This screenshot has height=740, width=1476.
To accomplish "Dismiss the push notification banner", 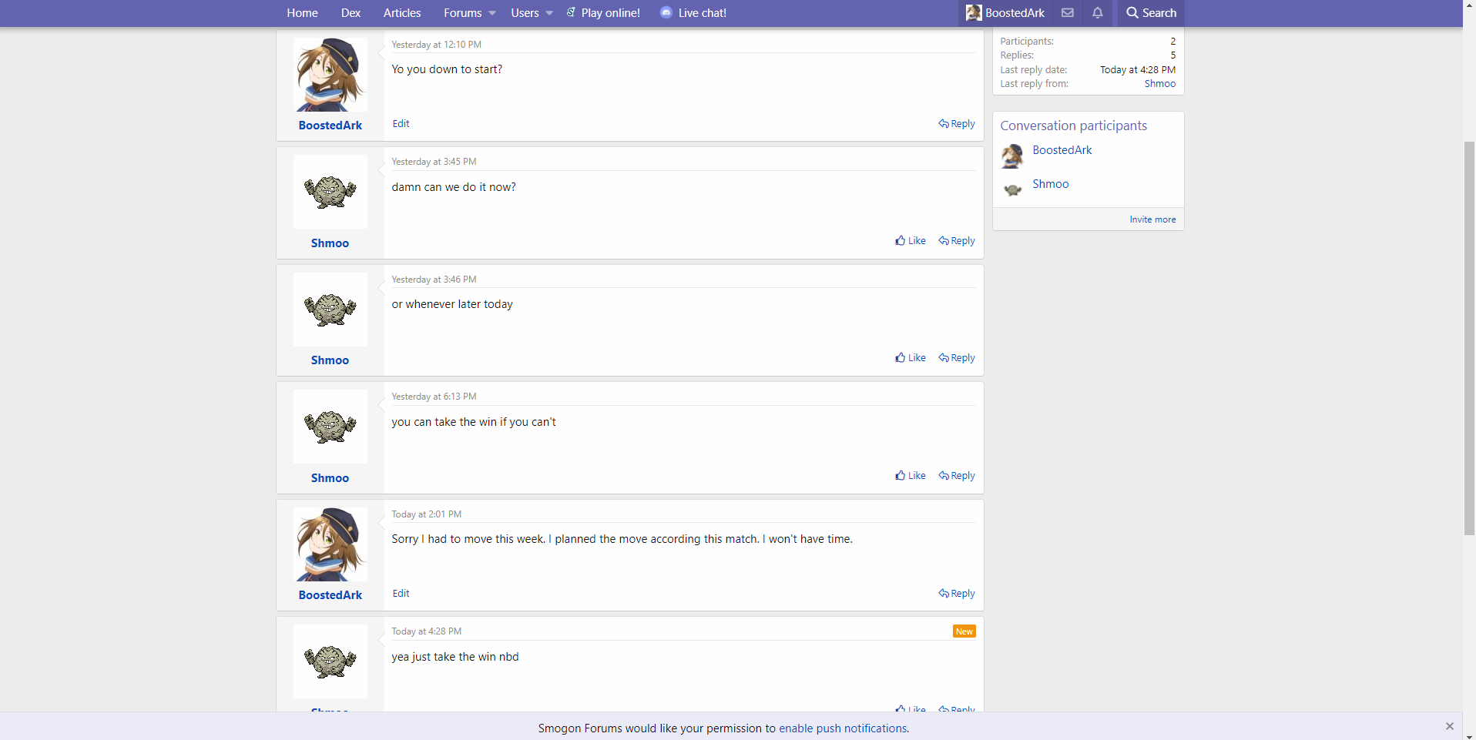I will 1449,726.
